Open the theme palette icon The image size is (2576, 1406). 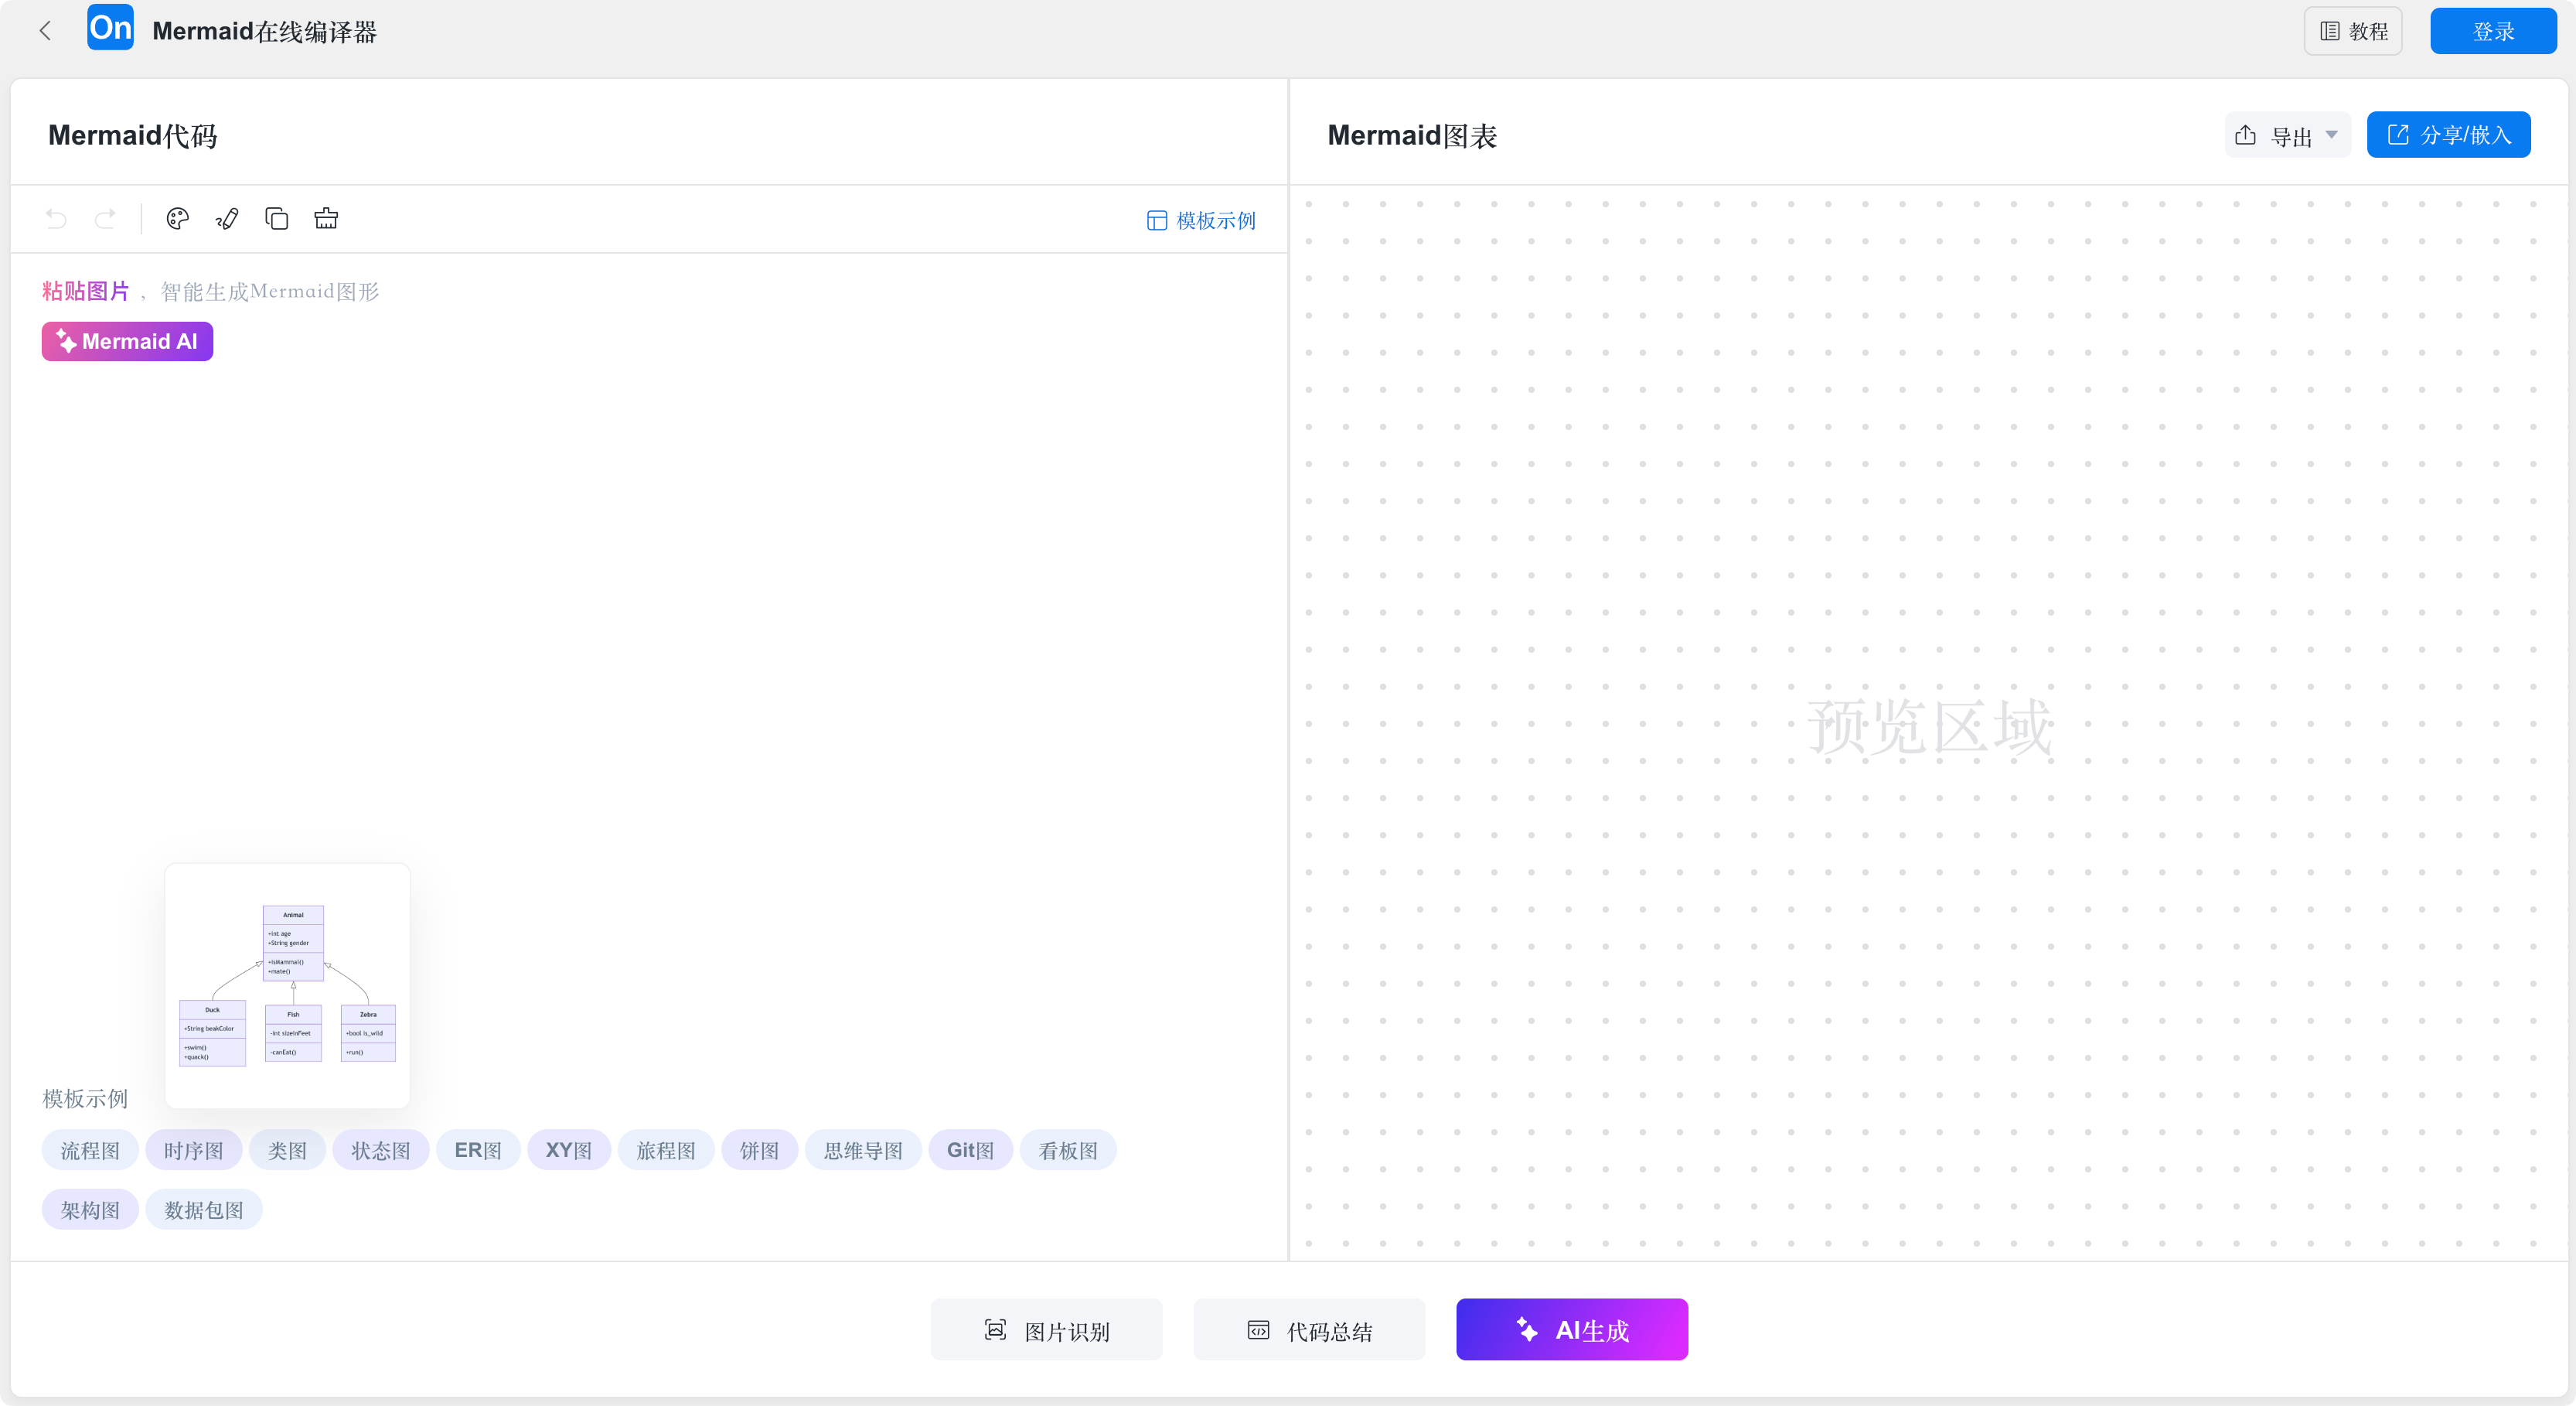pos(178,219)
